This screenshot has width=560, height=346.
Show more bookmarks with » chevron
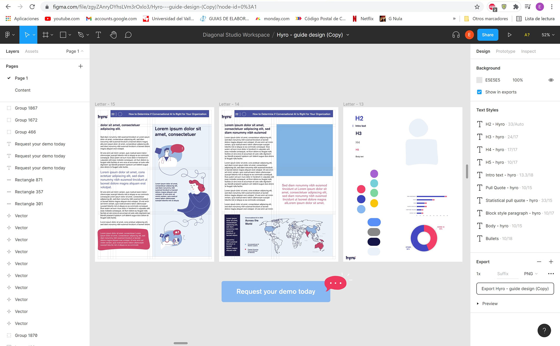tap(454, 19)
